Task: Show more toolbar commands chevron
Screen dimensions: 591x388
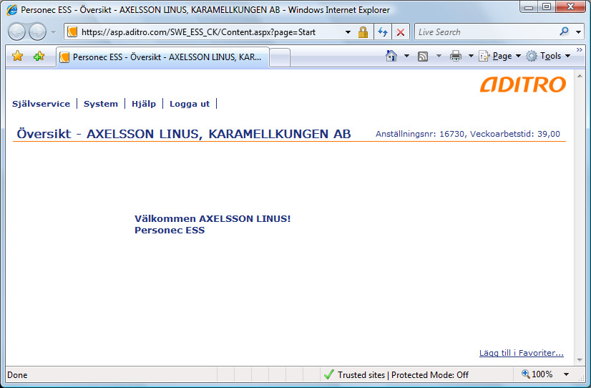Action: [580, 50]
